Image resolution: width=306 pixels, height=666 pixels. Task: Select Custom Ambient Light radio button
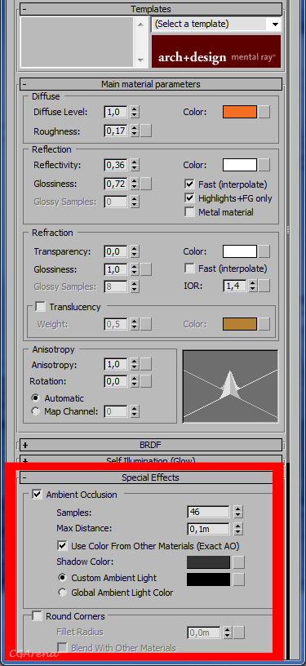(62, 578)
